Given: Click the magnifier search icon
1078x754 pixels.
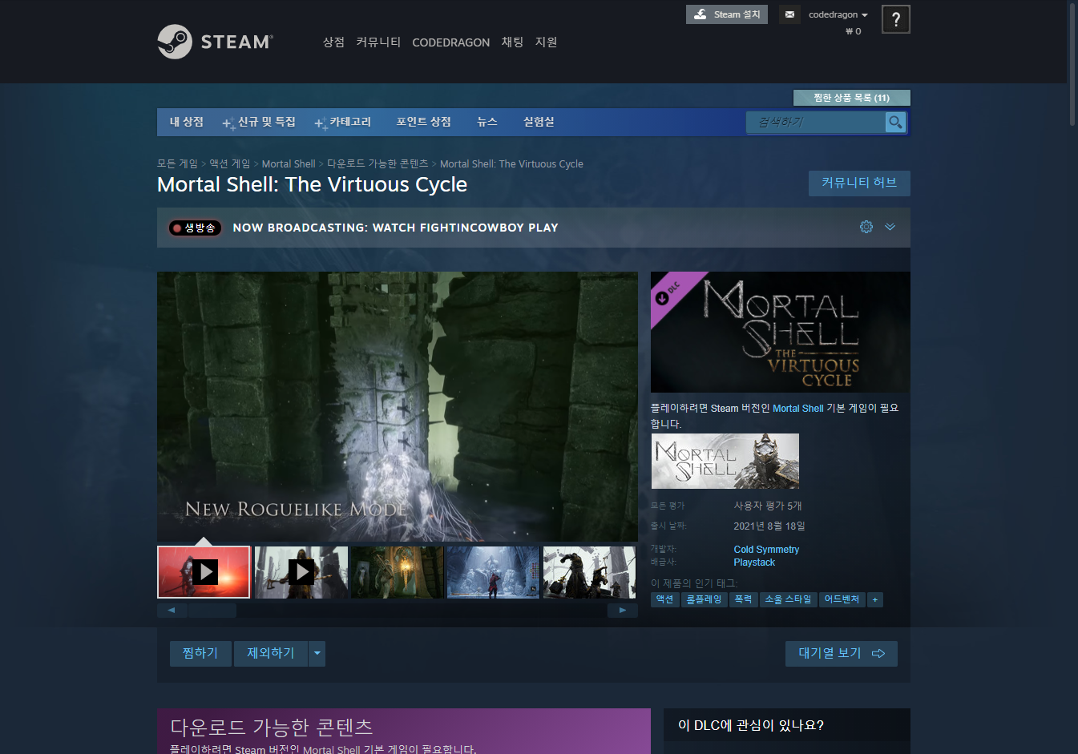Looking at the screenshot, I should click(895, 122).
